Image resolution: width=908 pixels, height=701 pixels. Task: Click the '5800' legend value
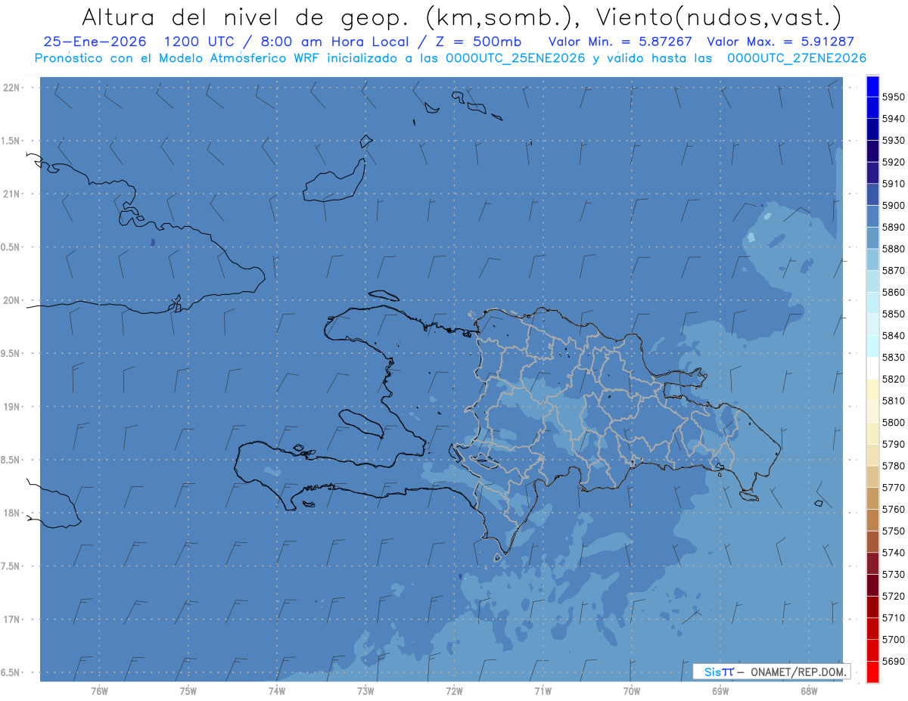pyautogui.click(x=893, y=422)
